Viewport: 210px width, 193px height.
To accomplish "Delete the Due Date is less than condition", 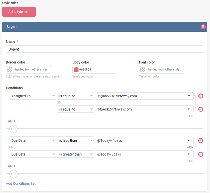I will (201, 140).
